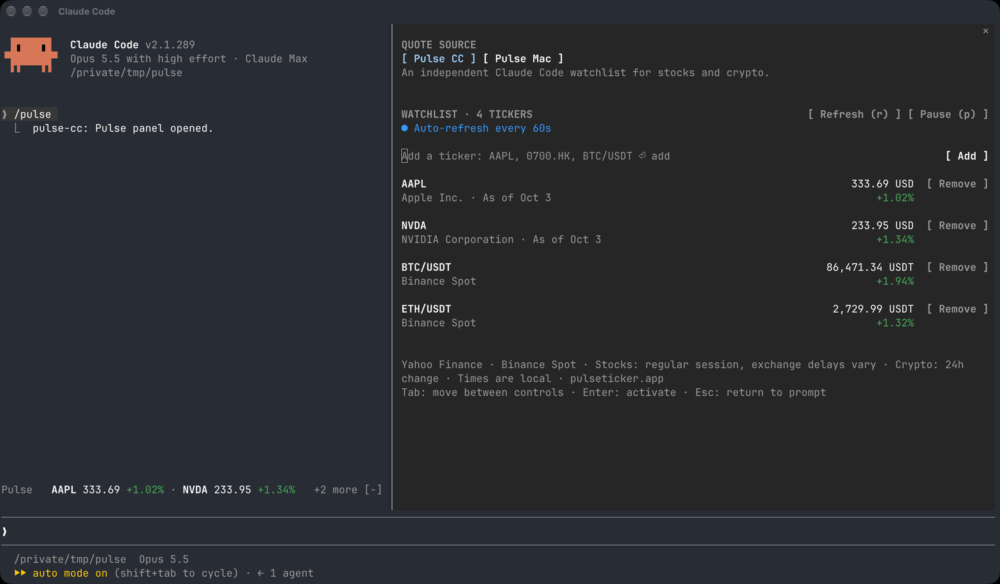The height and width of the screenshot is (584, 1000).
Task: Click the 'QUOTE SOURCE' heading
Action: point(439,45)
